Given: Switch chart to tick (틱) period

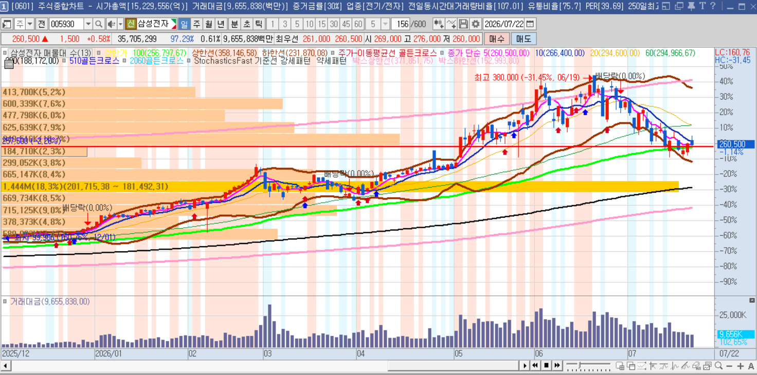Looking at the screenshot, I should tap(259, 24).
